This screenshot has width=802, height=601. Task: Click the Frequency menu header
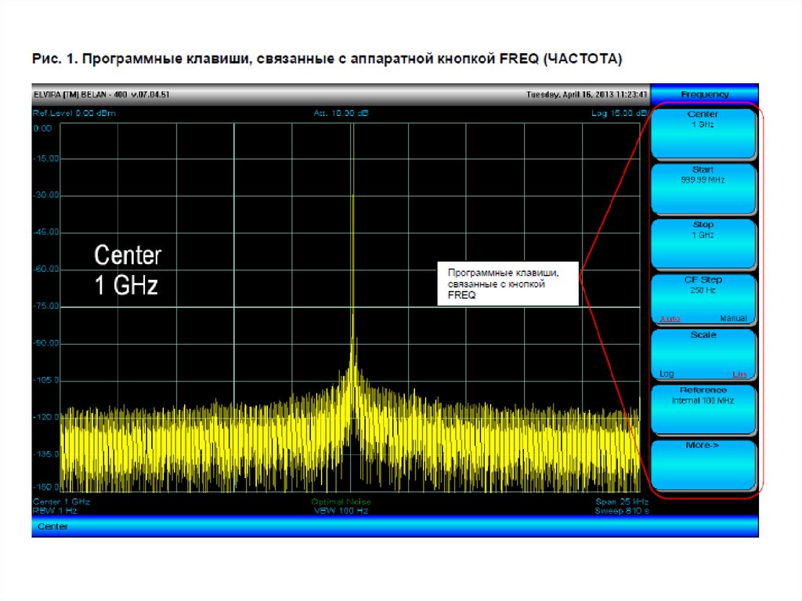click(704, 94)
